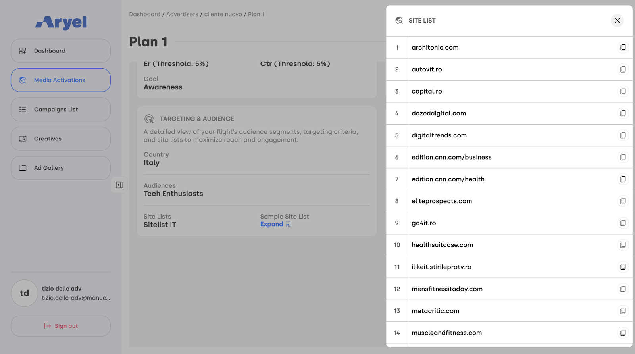Copy dazeddigital.com to clipboard
The image size is (635, 354).
click(x=623, y=114)
